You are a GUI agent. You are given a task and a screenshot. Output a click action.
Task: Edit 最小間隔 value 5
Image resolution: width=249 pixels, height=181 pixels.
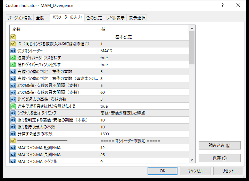click(144, 85)
